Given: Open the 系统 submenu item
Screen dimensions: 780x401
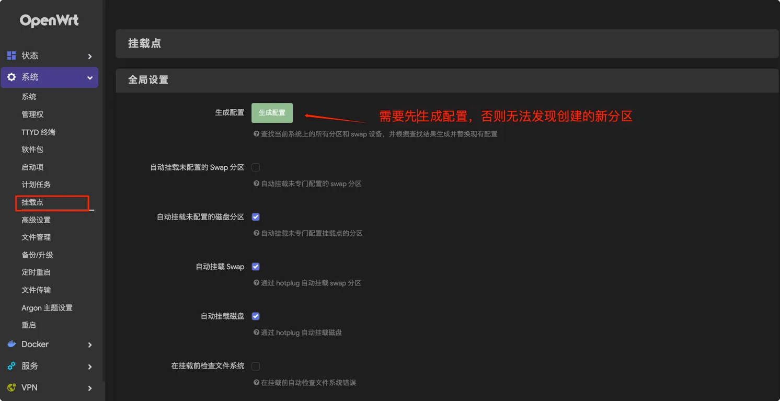Looking at the screenshot, I should (29, 97).
